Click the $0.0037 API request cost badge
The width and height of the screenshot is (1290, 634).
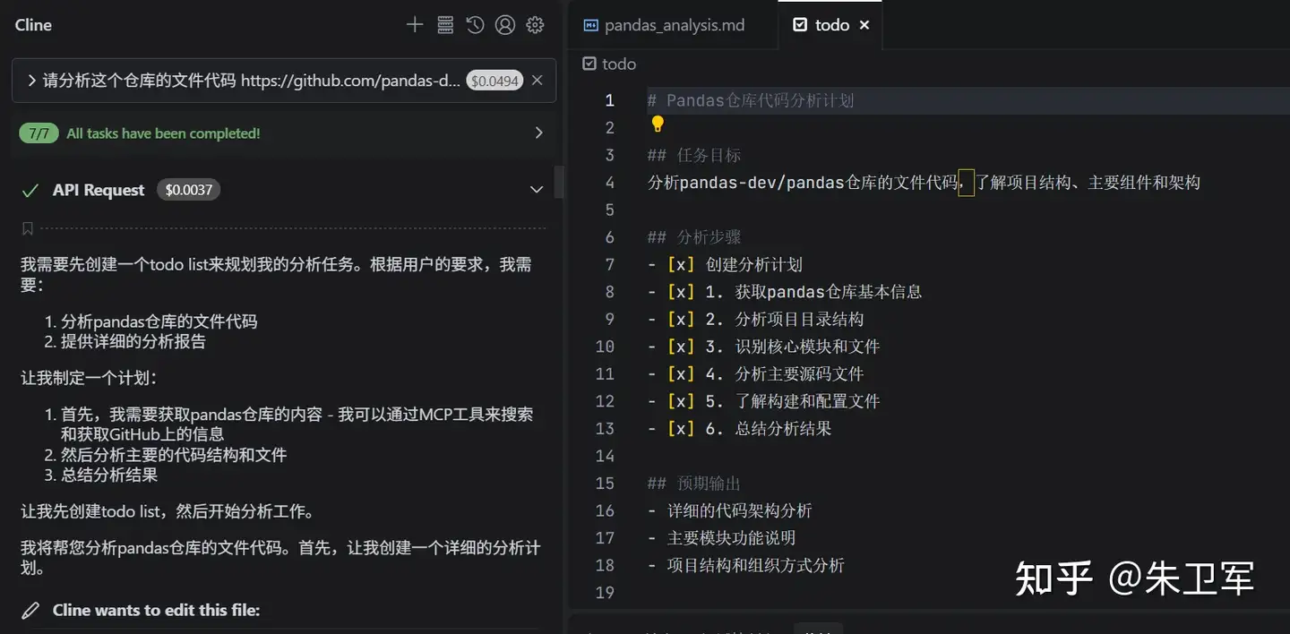point(189,190)
